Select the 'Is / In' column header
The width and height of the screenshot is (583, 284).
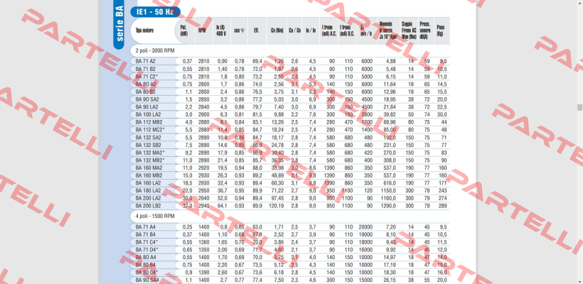pos(311,31)
